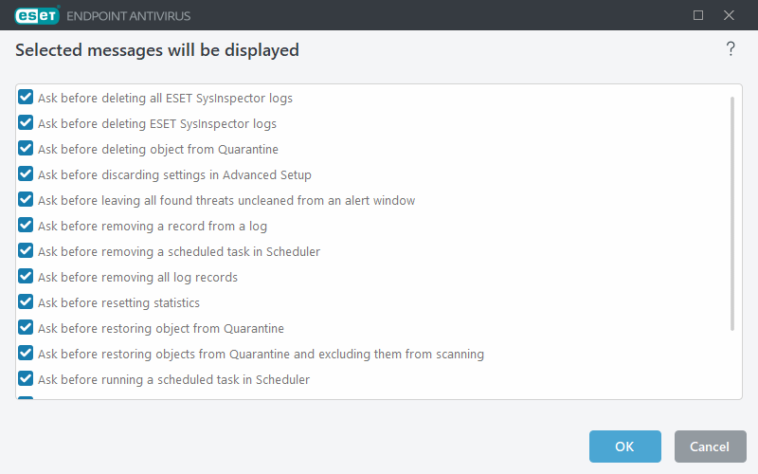Uncheck "Ask before removing a record from a log"
This screenshot has height=474, width=758.
(x=27, y=226)
